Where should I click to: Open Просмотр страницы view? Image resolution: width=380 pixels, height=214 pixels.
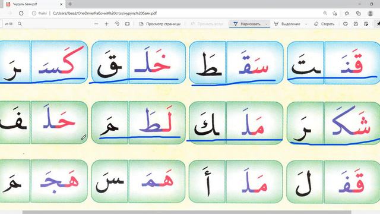[x=160, y=24]
